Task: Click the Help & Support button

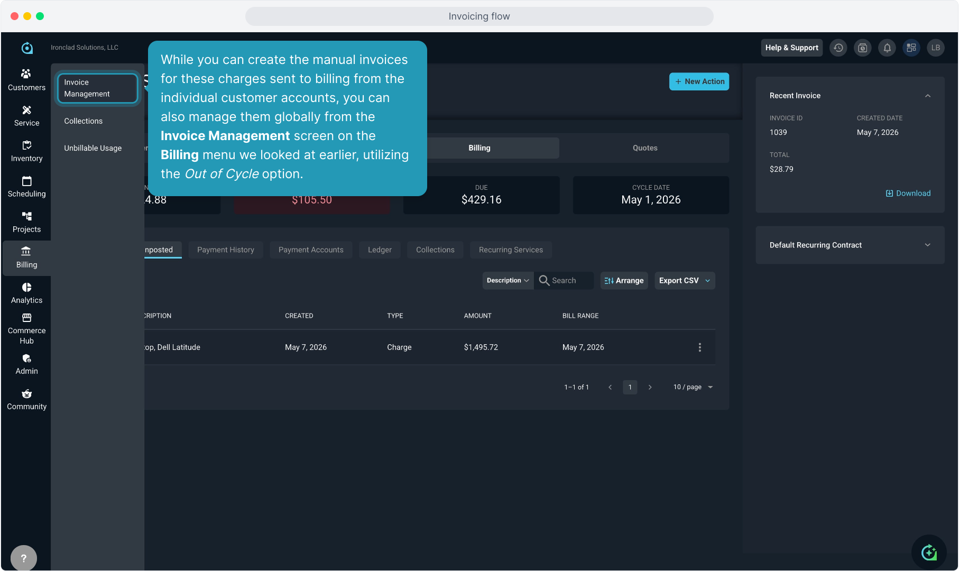Action: point(791,48)
